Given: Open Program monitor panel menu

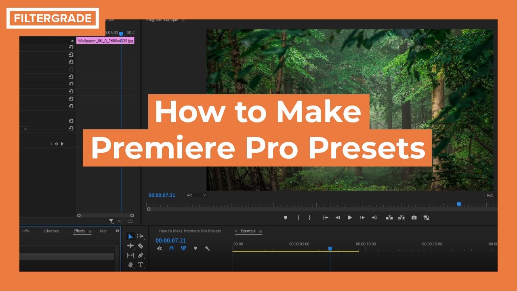Looking at the screenshot, I should tap(183, 20).
